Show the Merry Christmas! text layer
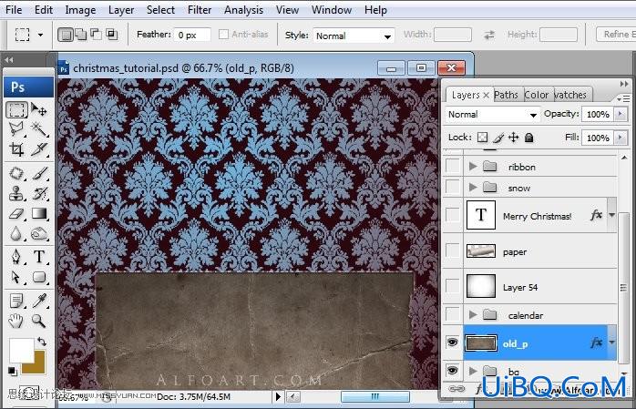636x409 pixels. coord(452,215)
